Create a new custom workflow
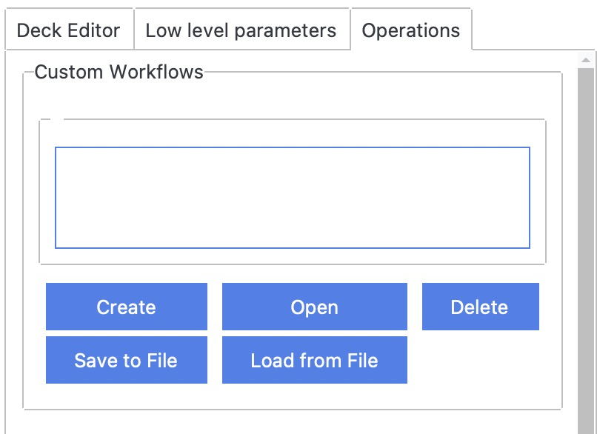This screenshot has width=597, height=434. (126, 307)
